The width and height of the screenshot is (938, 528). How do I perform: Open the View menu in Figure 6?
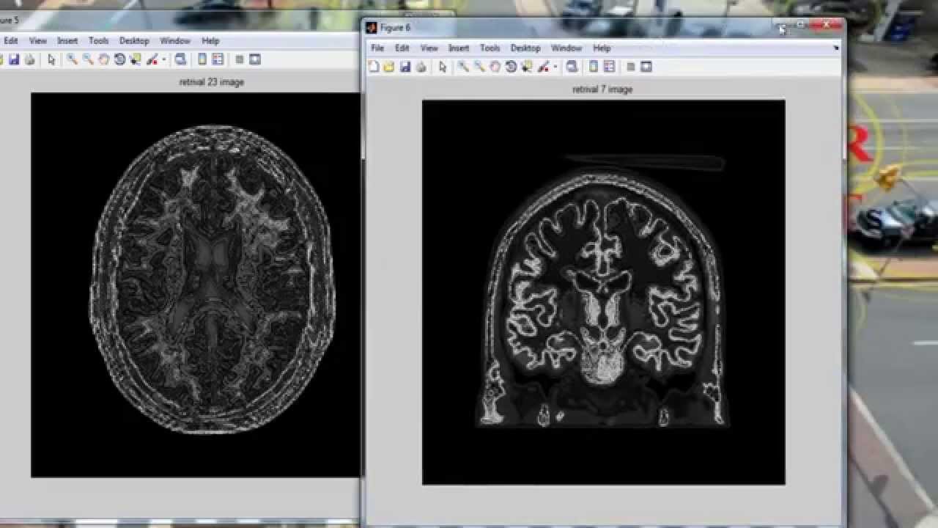[x=429, y=48]
